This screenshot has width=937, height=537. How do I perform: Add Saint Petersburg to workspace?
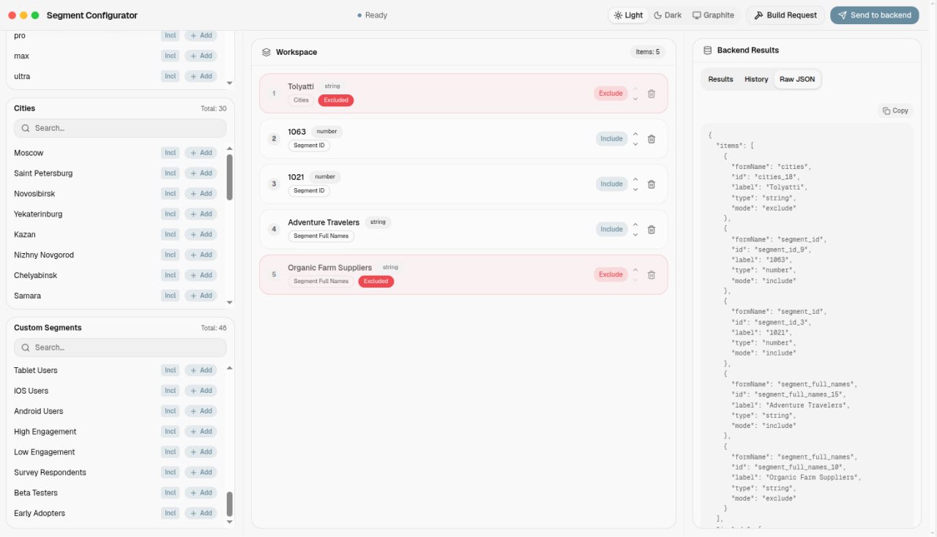tap(201, 173)
